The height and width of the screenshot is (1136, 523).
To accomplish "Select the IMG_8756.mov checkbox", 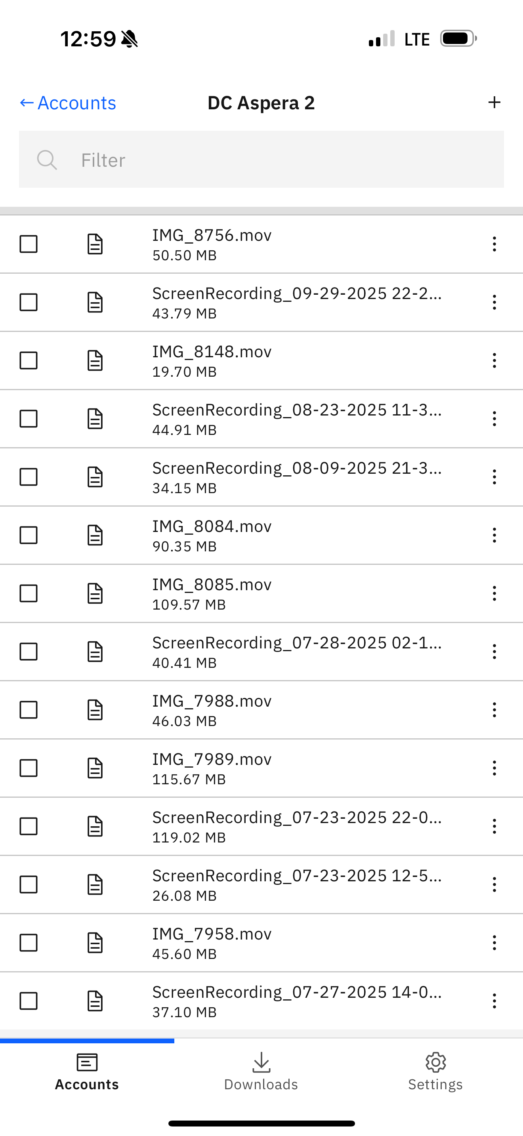I will [x=29, y=244].
